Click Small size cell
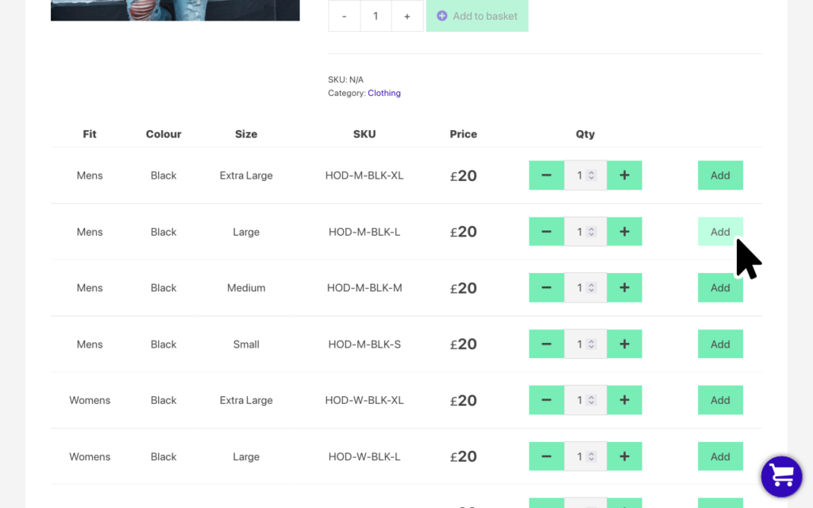The width and height of the screenshot is (813, 508). tap(246, 344)
